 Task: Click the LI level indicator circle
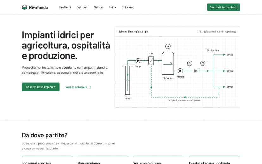[x=168, y=47]
